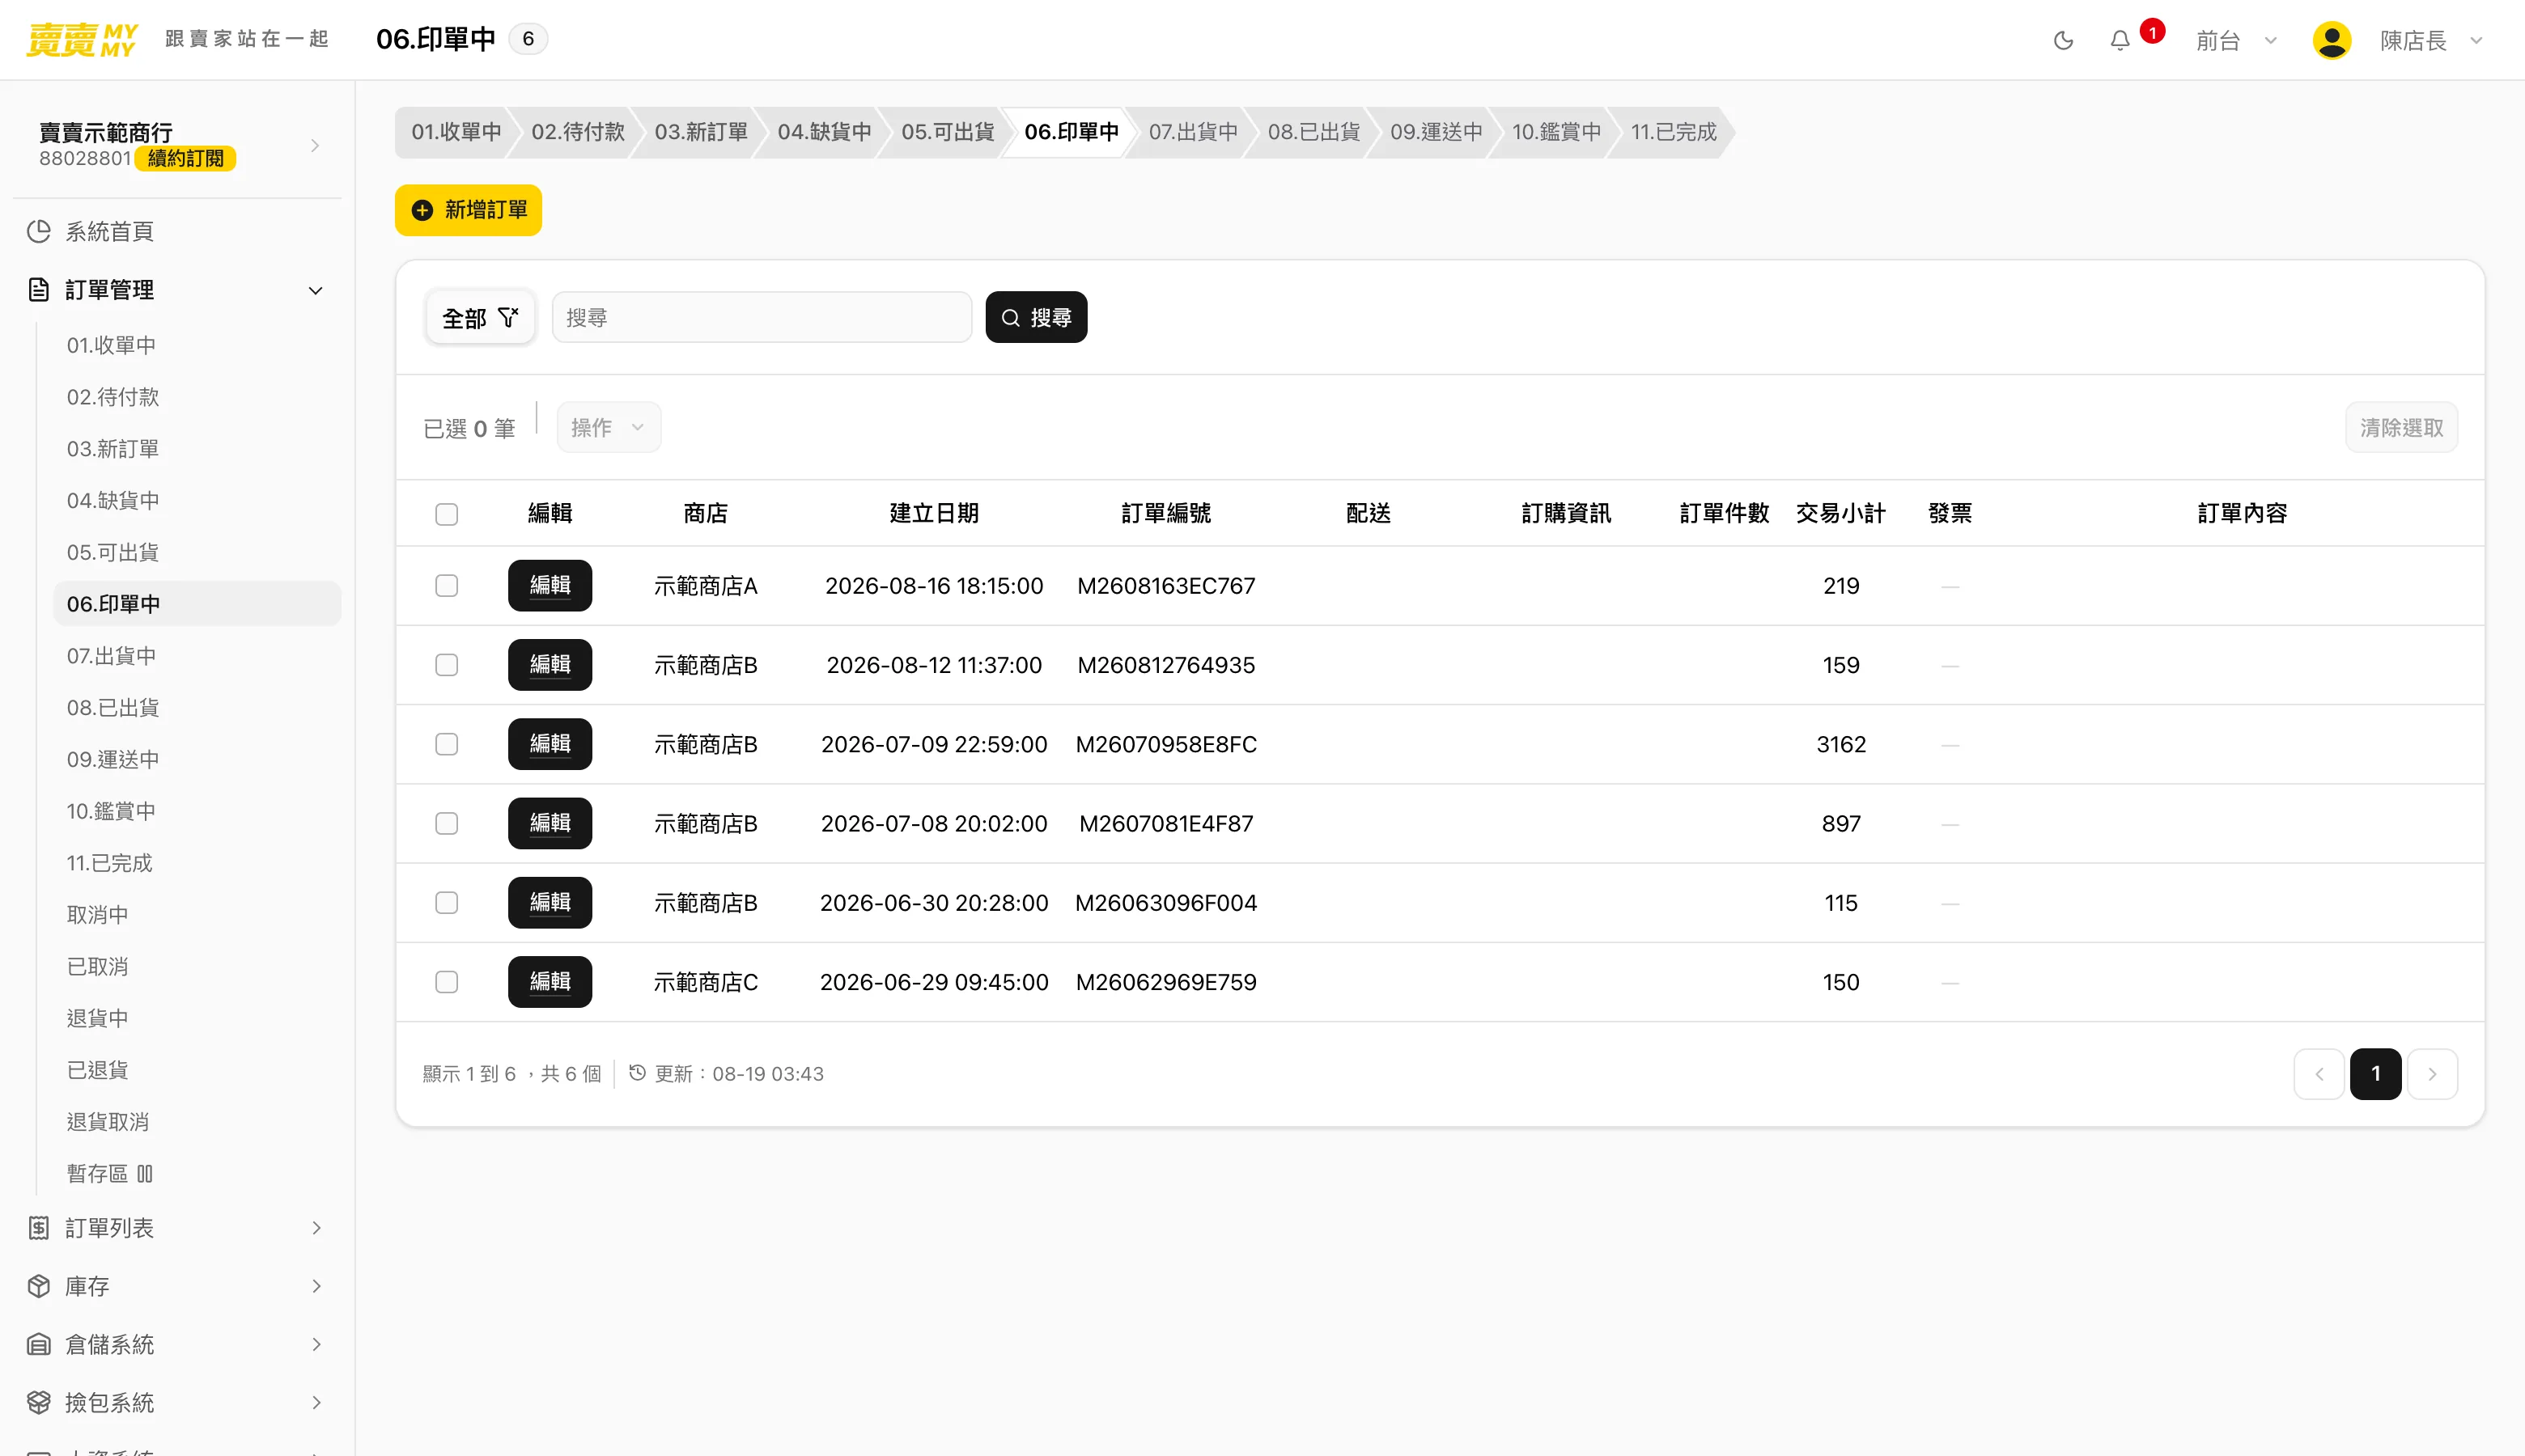Click the 賣賣 MY MY logo
Image resolution: width=2525 pixels, height=1456 pixels.
[81, 40]
